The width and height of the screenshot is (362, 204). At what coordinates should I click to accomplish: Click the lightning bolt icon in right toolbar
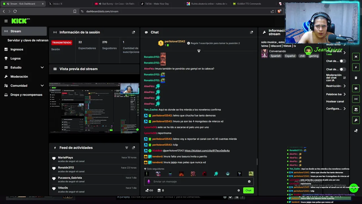[x=356, y=67]
